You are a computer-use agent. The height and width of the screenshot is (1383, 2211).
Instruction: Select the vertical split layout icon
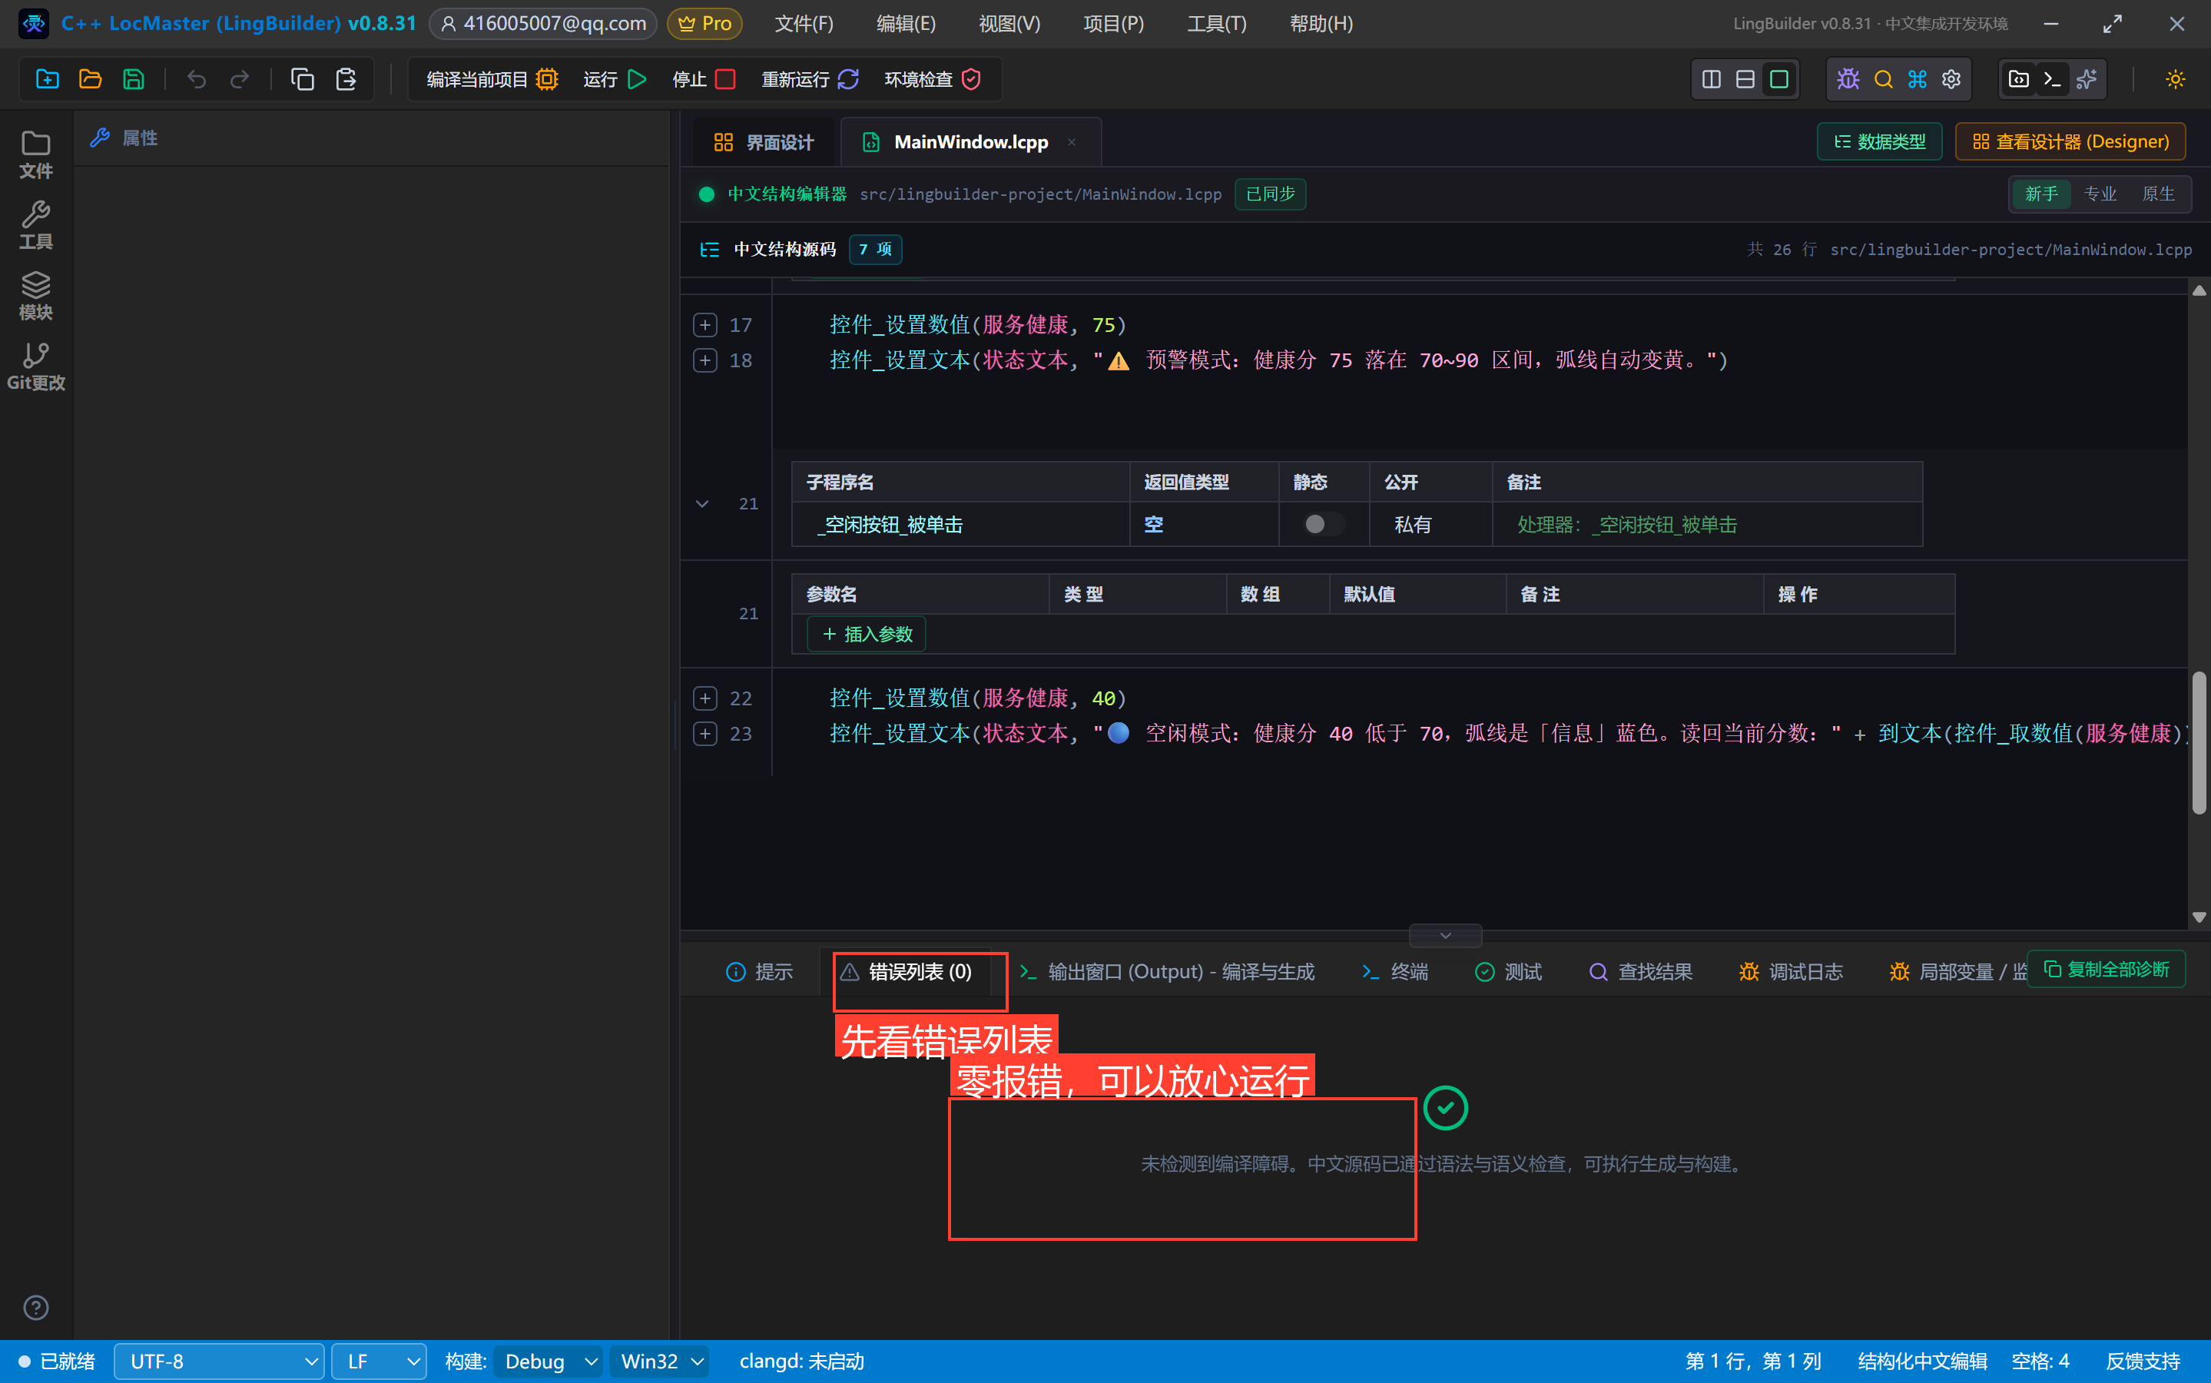point(1712,80)
